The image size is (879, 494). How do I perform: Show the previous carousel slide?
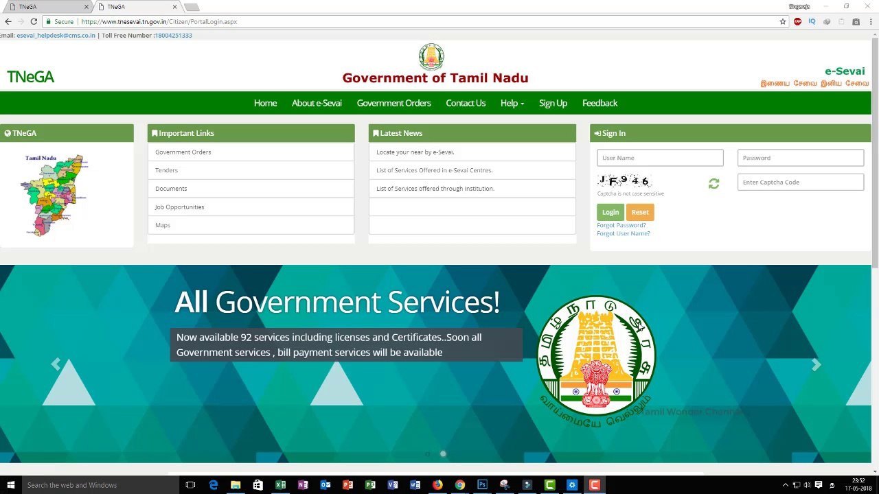click(x=56, y=364)
